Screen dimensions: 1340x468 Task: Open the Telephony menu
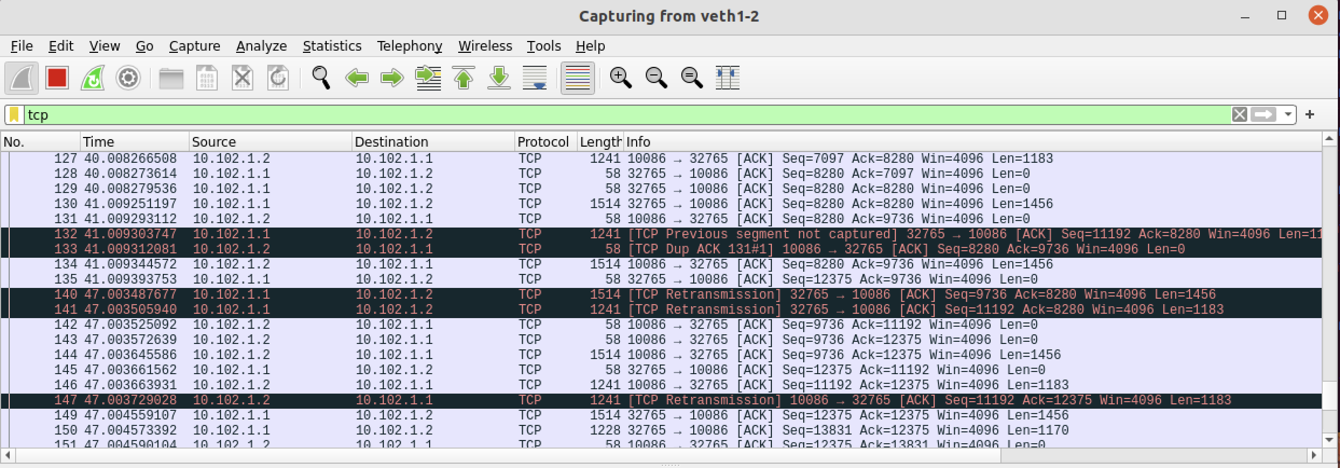[410, 46]
